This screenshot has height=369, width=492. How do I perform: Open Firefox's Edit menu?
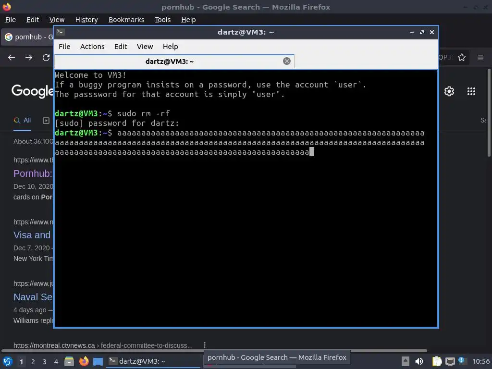click(x=33, y=20)
